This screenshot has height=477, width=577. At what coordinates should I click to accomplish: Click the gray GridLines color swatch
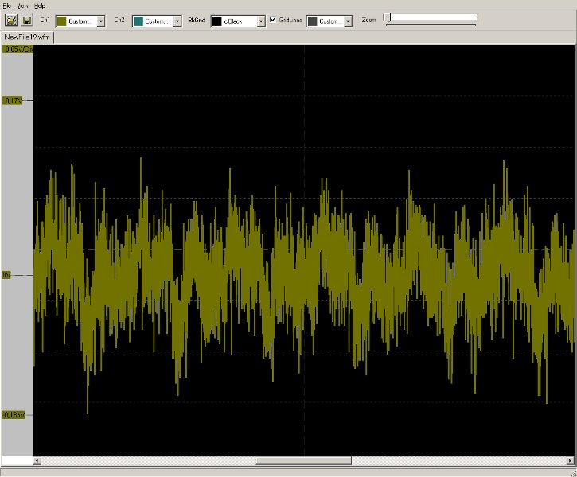[311, 21]
